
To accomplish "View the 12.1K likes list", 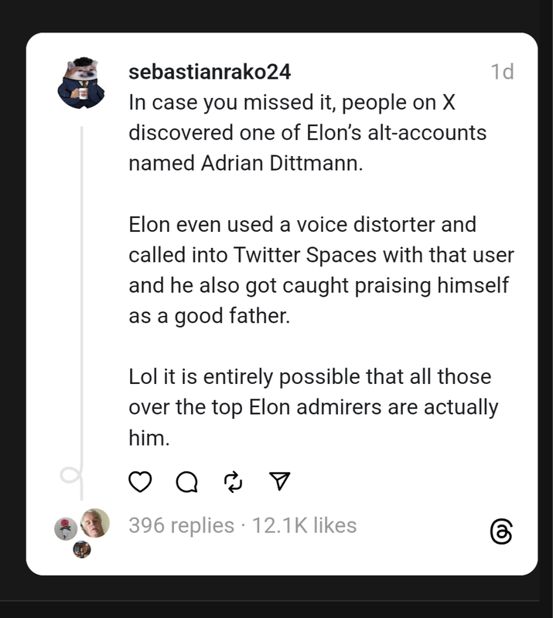I will (x=304, y=525).
